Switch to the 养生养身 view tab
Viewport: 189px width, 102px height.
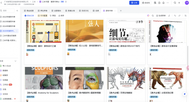pyautogui.click(x=43, y=11)
